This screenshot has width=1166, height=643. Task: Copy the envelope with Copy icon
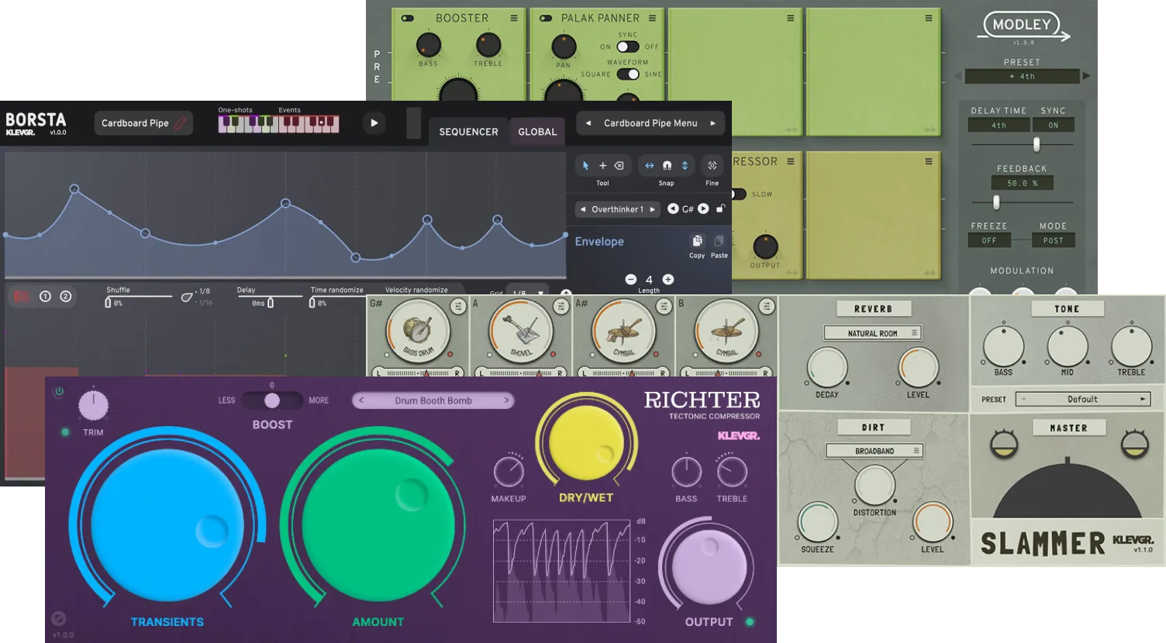[697, 242]
